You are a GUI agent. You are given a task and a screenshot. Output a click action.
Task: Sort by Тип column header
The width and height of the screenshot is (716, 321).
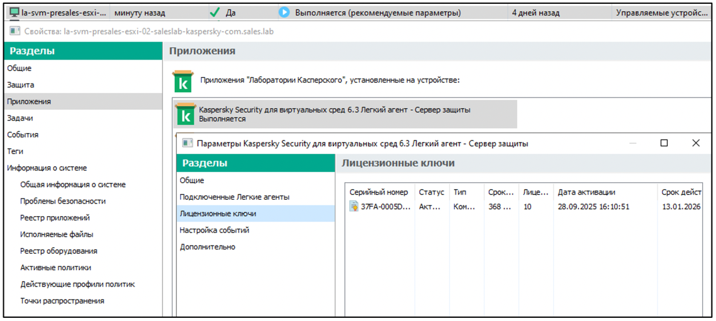point(467,192)
